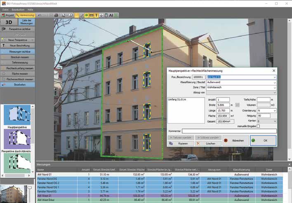Viewport: 292px width, 203px height.
Task: Open the 3D view button
Action: coord(9,22)
